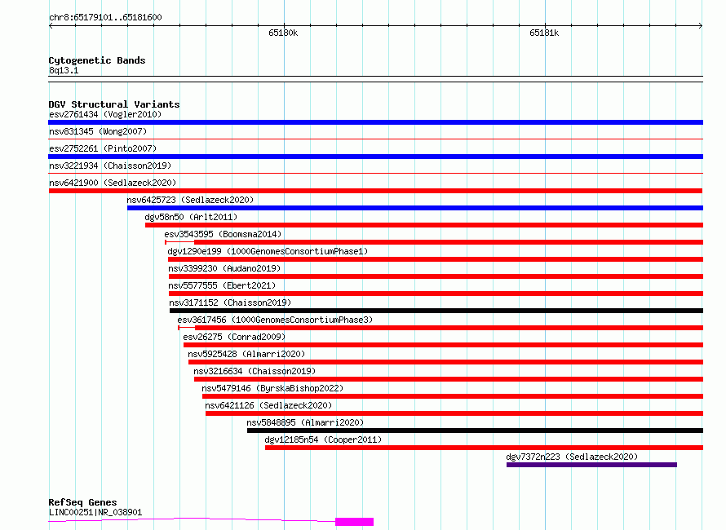Select red bar of esv3543595
This screenshot has height=530, width=726.
click(449, 242)
